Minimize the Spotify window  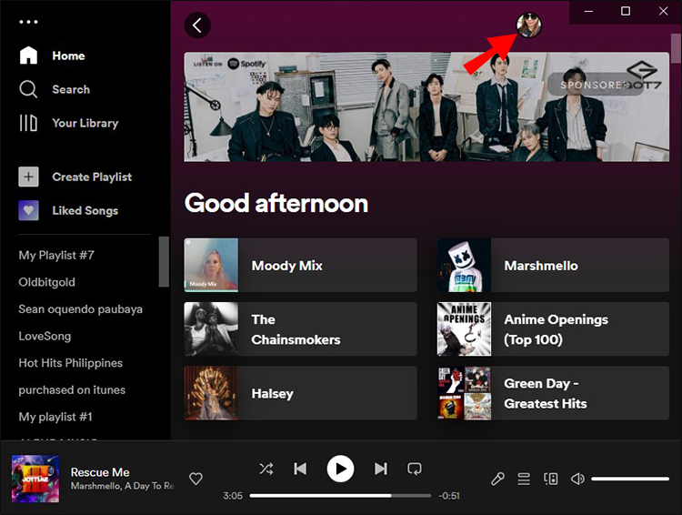(x=588, y=11)
